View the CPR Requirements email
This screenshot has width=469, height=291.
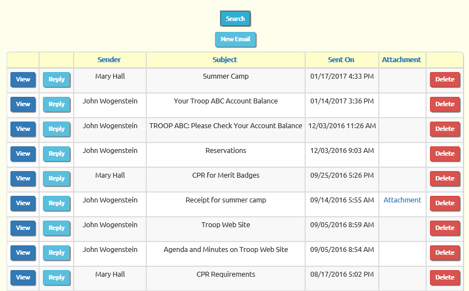point(23,278)
